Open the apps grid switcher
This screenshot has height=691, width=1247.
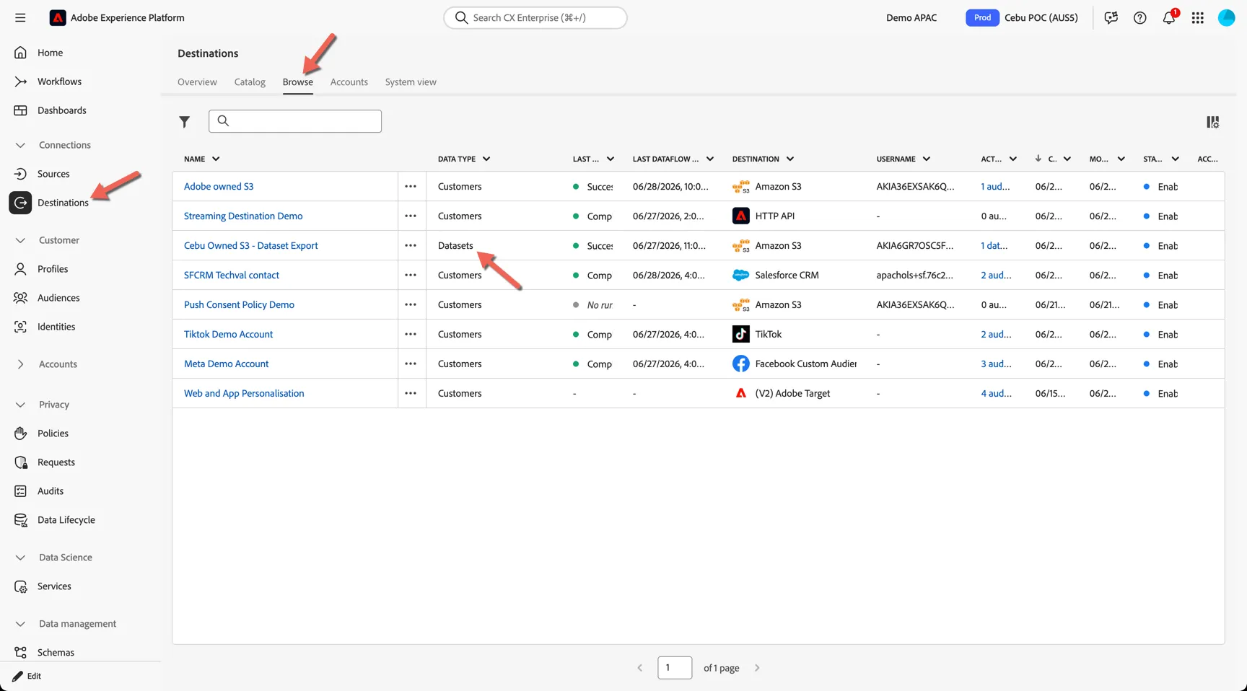[1198, 18]
